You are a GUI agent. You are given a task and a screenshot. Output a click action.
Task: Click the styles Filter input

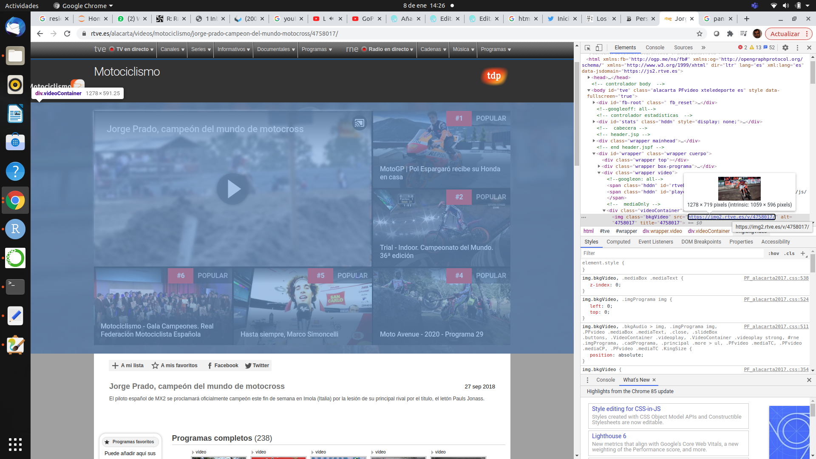(x=673, y=253)
